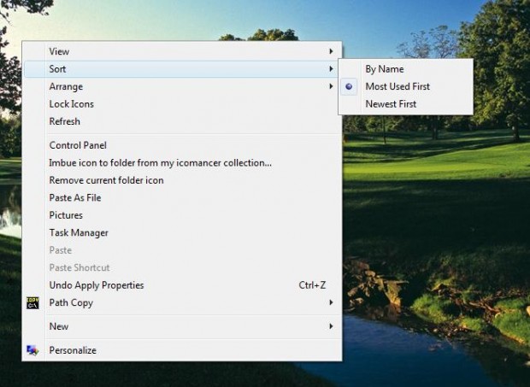The height and width of the screenshot is (387, 530).
Task: Click Paste As File entry
Action: pos(75,197)
